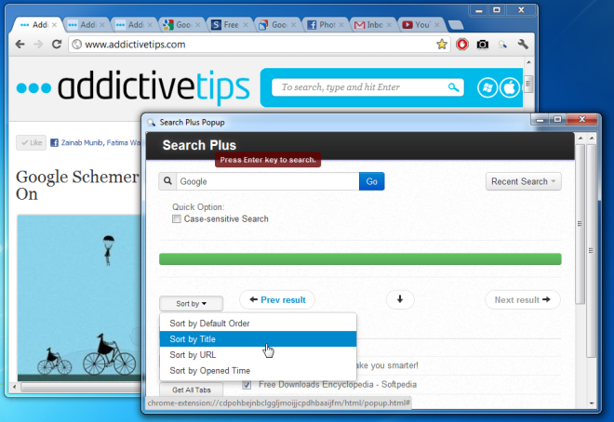This screenshot has height=422, width=614.
Task: Click the magnifier icon beside the Google query
Action: (167, 181)
